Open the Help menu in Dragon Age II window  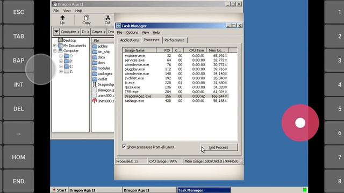point(78,11)
